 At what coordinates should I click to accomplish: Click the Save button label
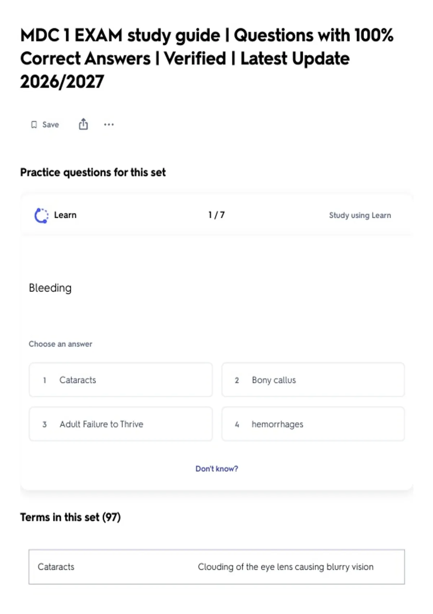click(x=51, y=125)
